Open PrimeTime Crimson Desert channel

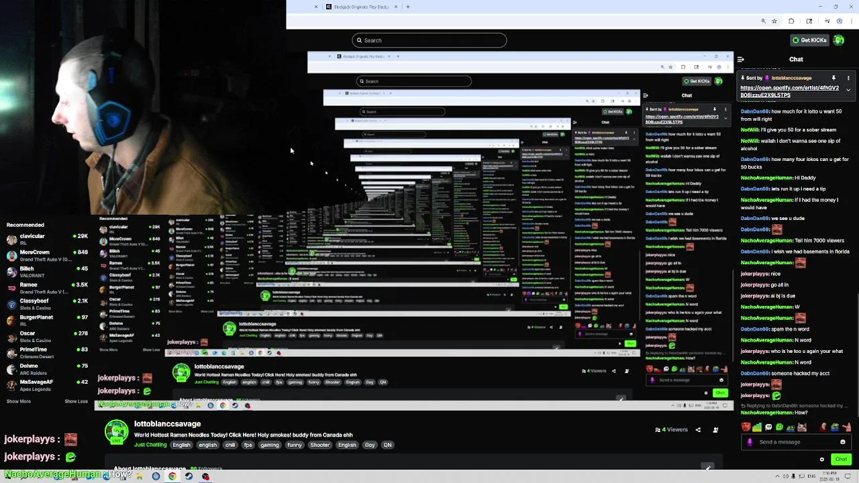pos(46,352)
